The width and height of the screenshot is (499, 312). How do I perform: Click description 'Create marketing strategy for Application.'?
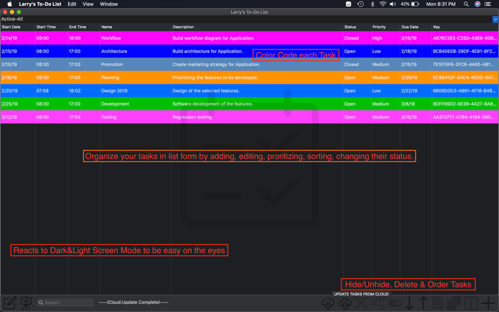pyautogui.click(x=216, y=64)
